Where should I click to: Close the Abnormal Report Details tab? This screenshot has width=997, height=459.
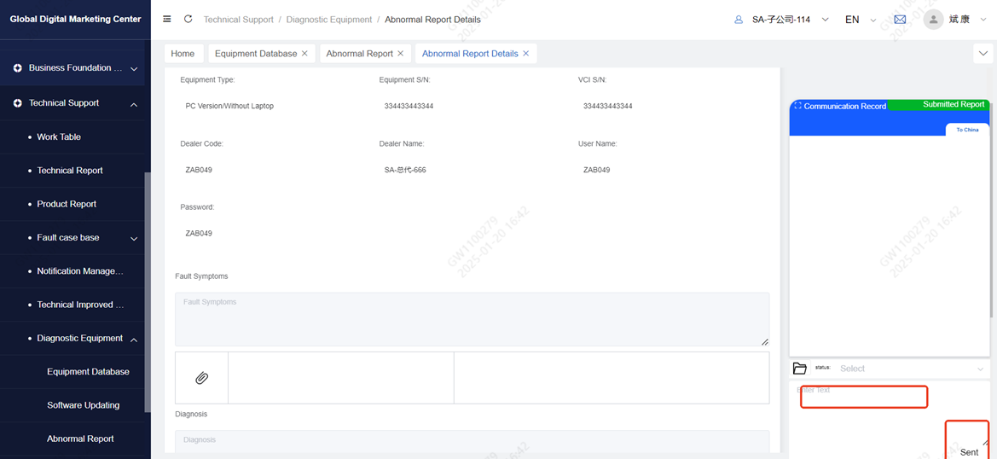526,54
